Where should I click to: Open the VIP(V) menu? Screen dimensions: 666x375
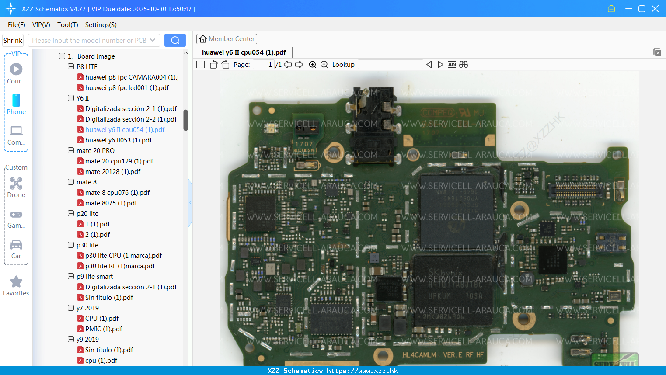41,25
